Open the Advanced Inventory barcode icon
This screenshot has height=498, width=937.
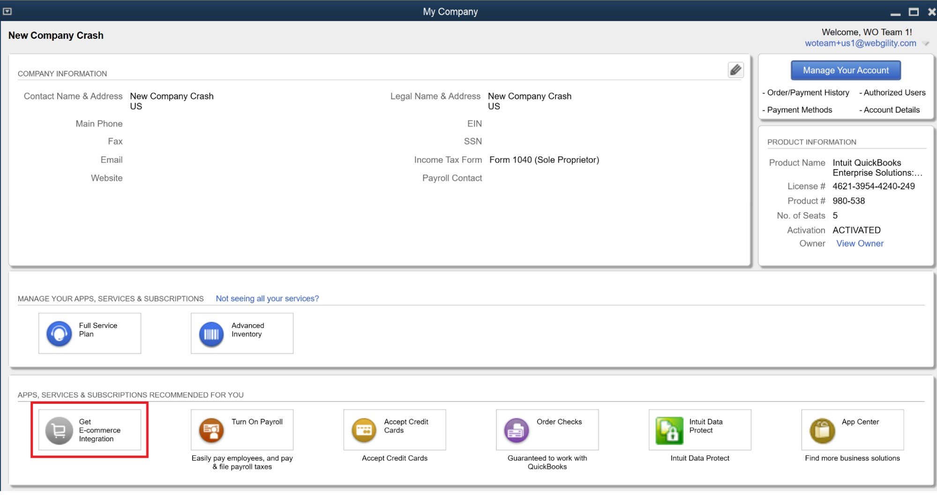click(211, 334)
